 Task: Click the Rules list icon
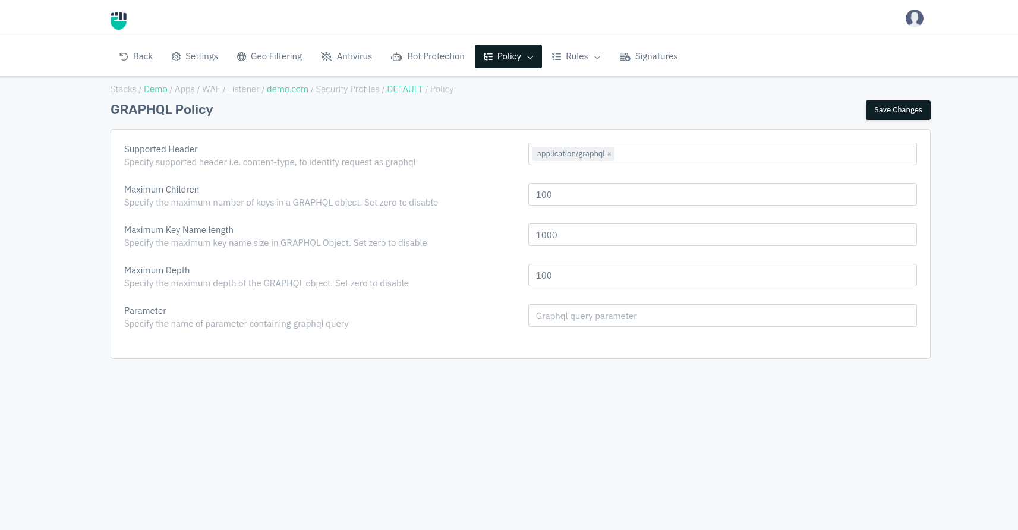556,56
